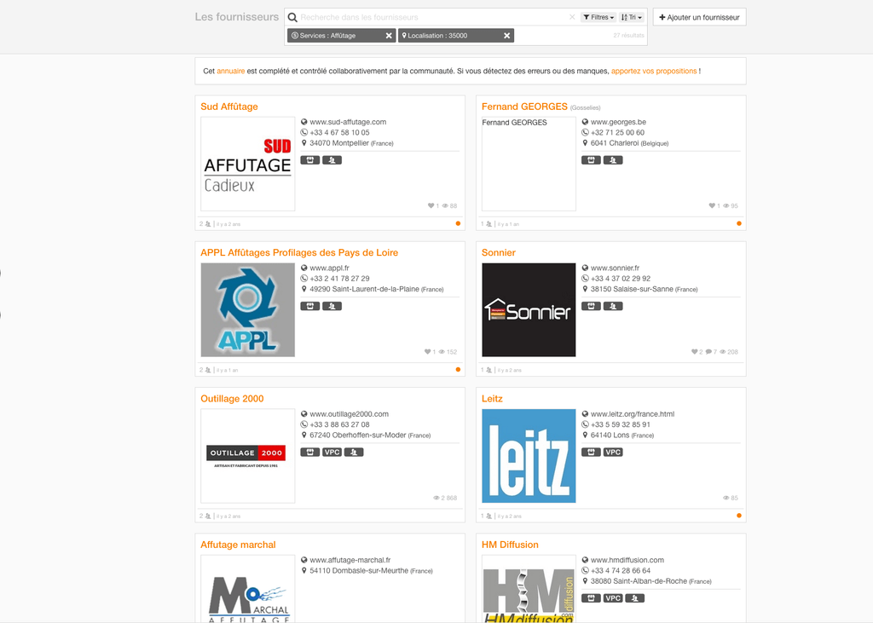The image size is (873, 623).
Task: Focus the supplier search input field
Action: [432, 17]
